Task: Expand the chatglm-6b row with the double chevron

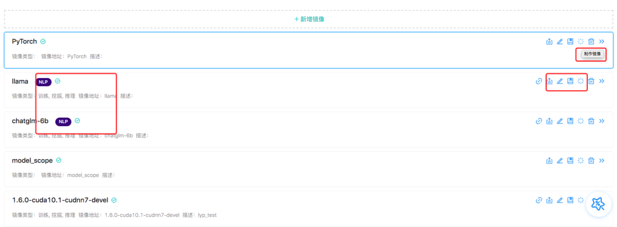Action: 601,121
